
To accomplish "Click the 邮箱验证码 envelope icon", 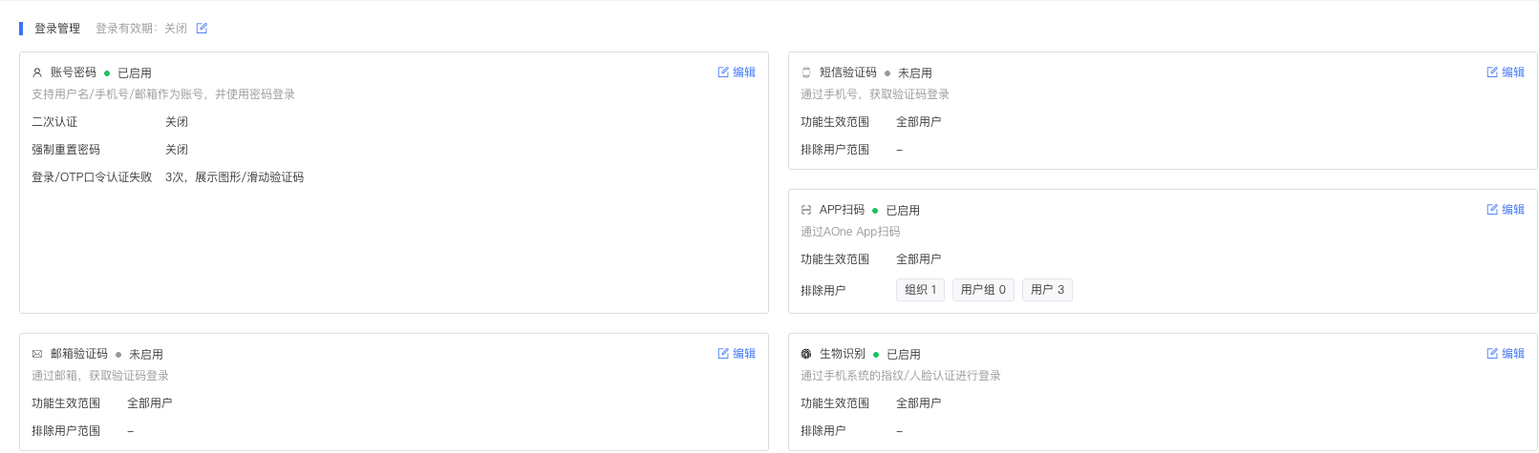I will point(37,354).
